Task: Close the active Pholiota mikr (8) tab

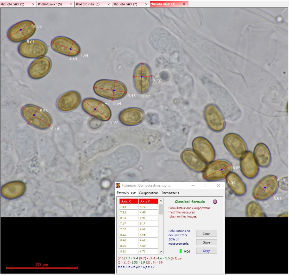Action: coord(184,4)
